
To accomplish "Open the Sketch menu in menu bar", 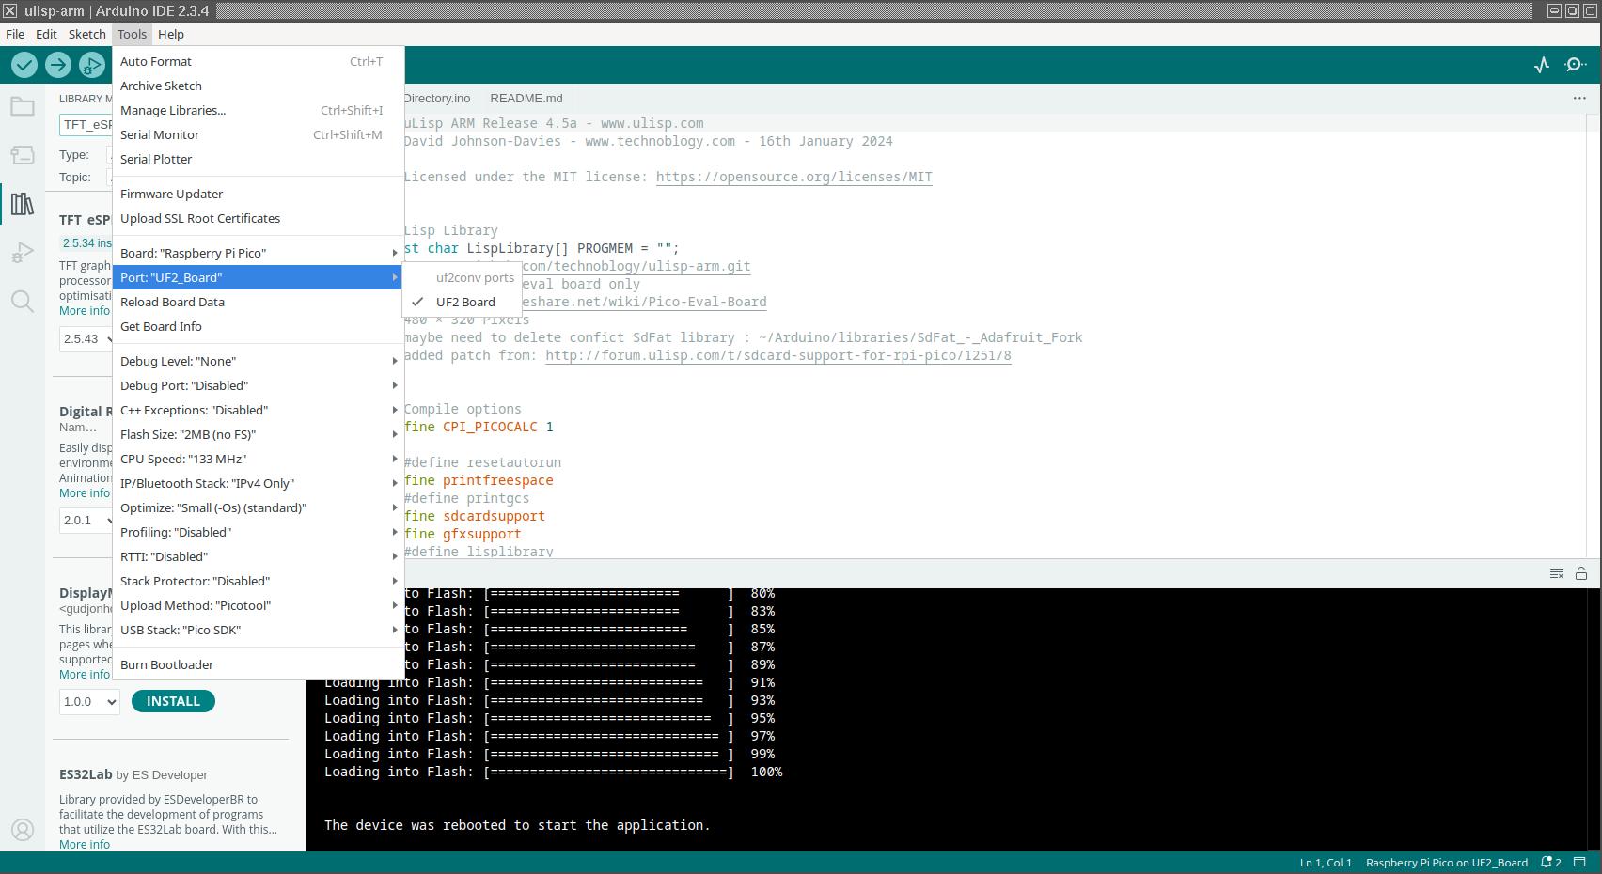I will tap(86, 34).
